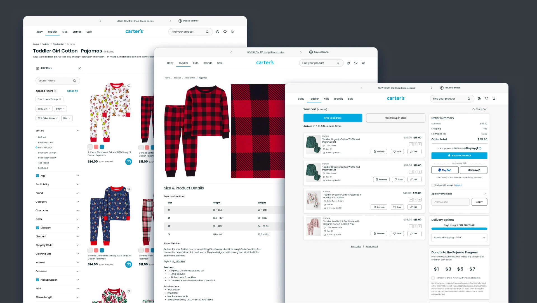Click the search magnifier icon
Viewport: 537px width, 303px height.
click(207, 32)
